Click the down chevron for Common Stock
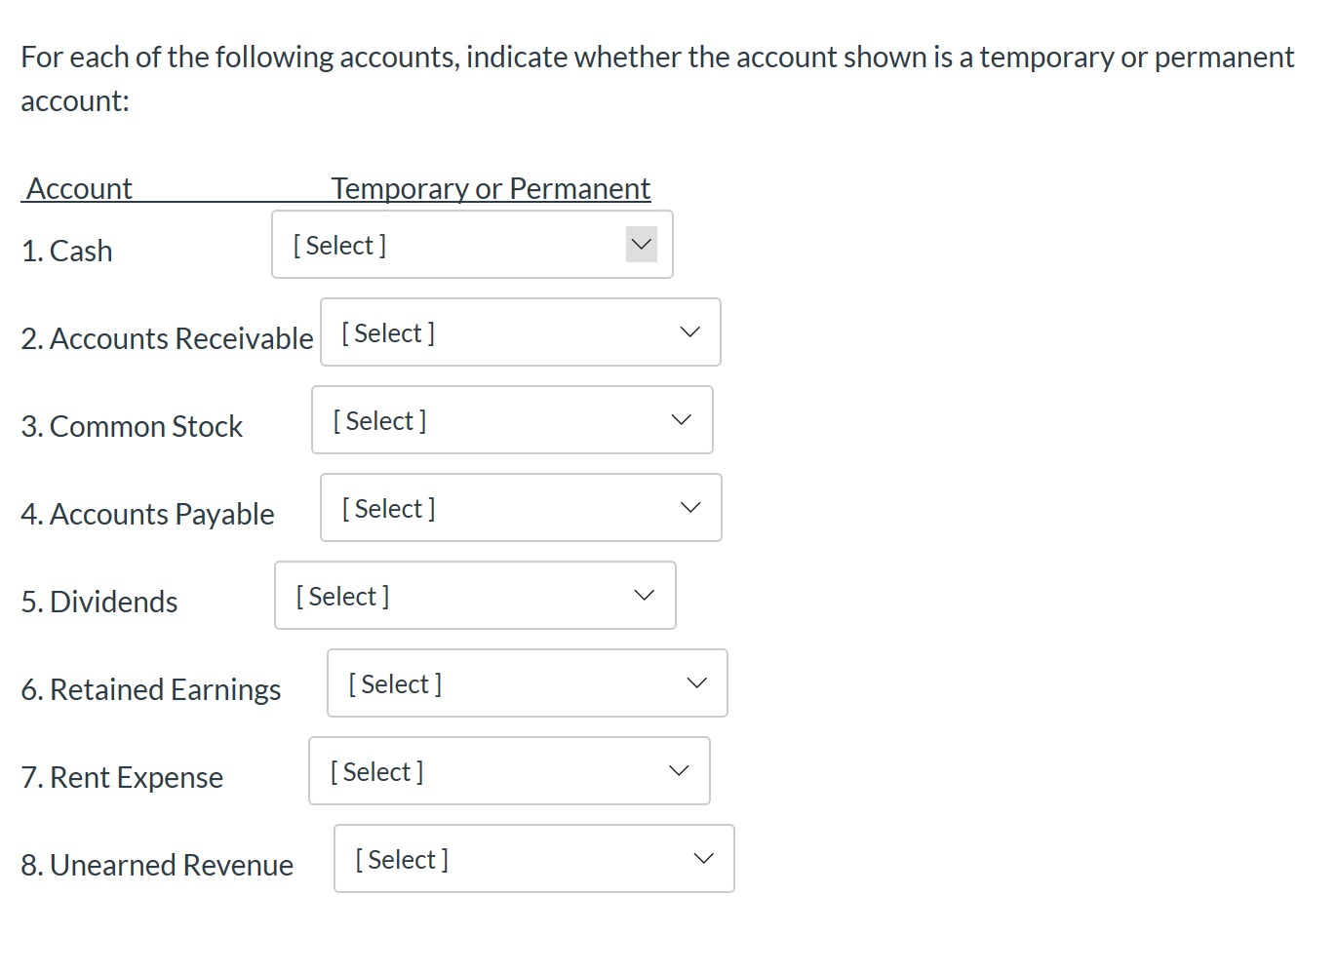Viewport: 1337px width, 974px height. click(681, 420)
